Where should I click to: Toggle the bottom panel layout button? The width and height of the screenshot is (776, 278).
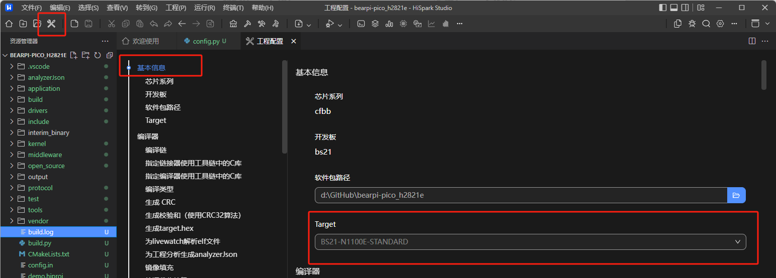pyautogui.click(x=674, y=8)
